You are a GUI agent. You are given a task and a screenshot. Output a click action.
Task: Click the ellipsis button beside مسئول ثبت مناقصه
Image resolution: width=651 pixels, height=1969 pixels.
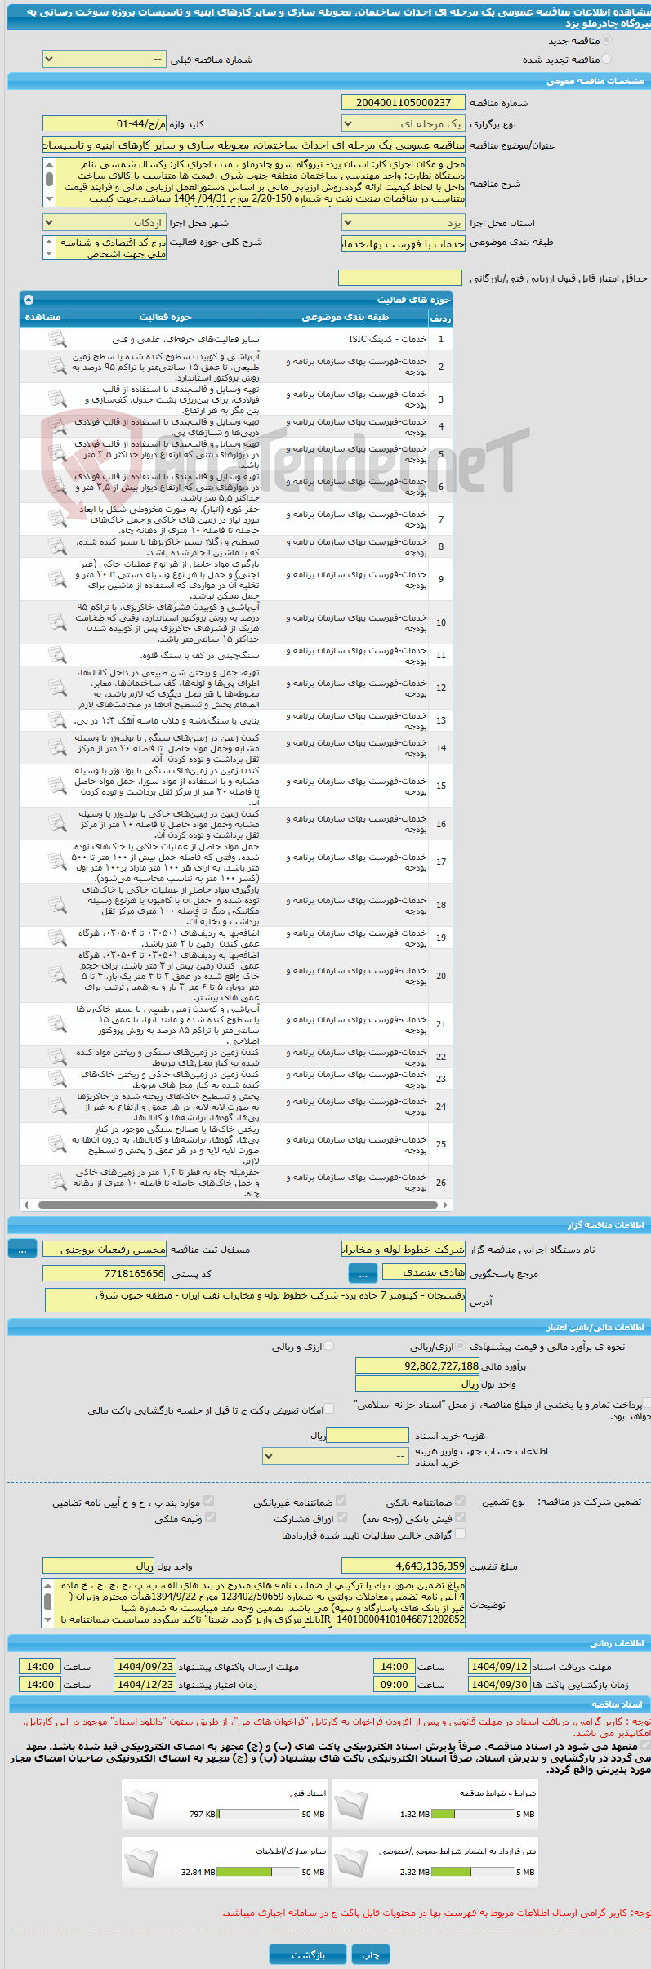[22, 1250]
